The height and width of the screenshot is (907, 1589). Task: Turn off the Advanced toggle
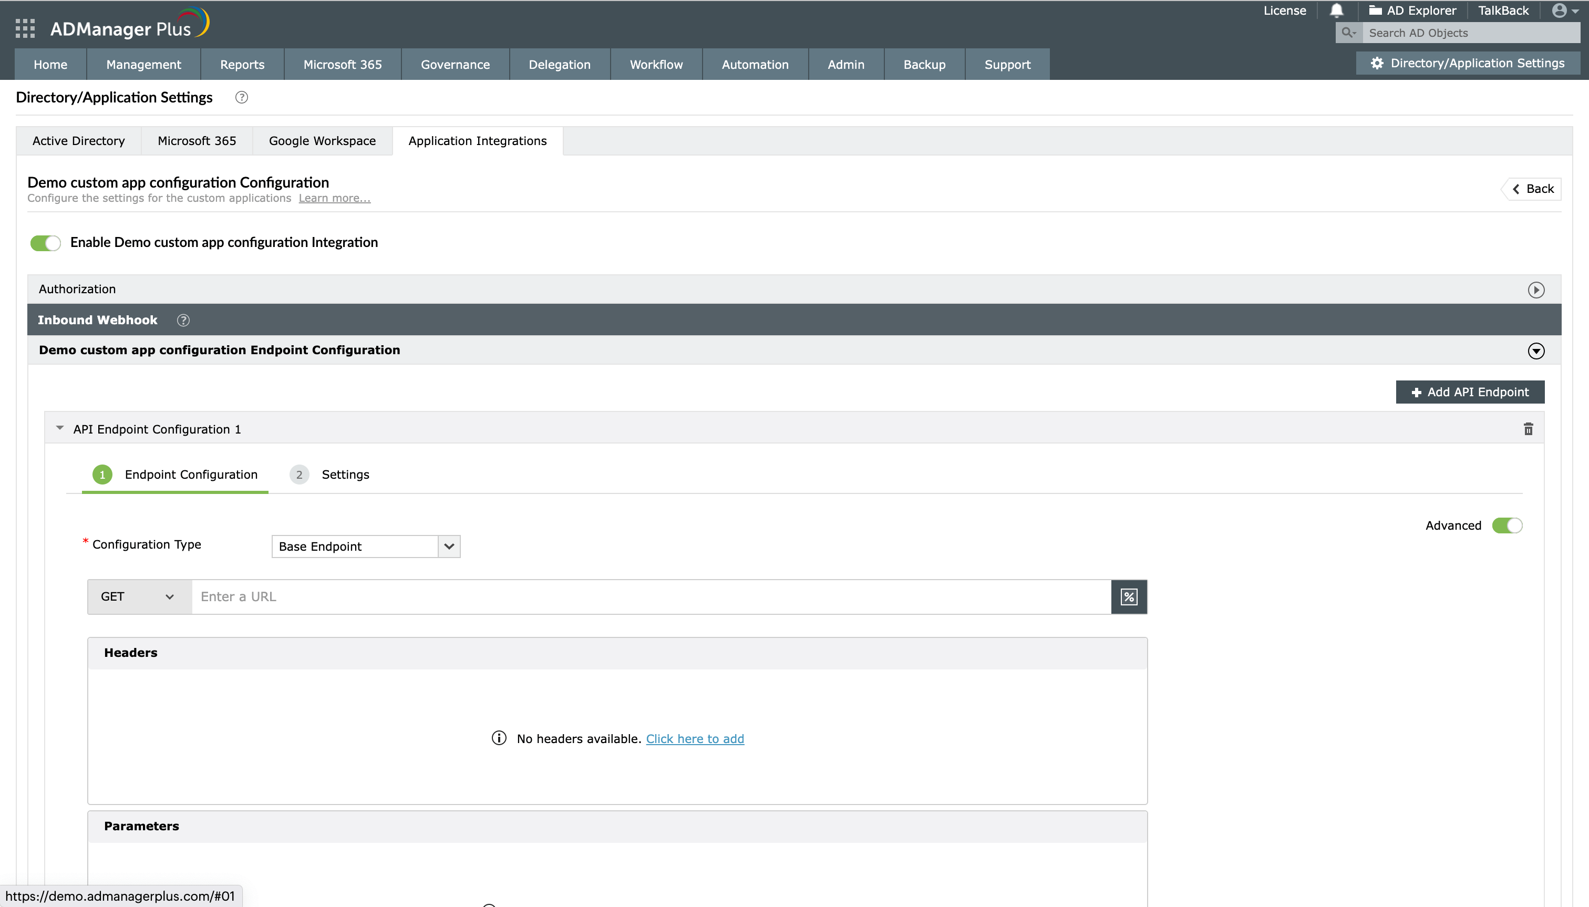coord(1507,525)
